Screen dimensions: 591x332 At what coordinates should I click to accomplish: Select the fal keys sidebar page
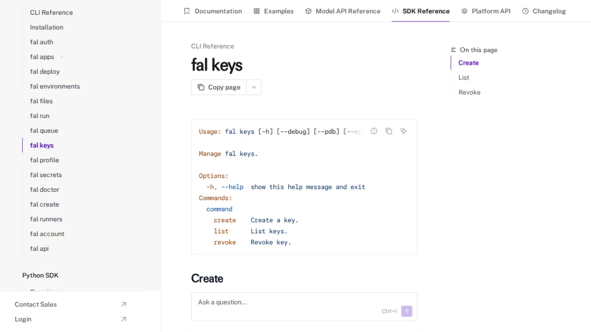(42, 145)
